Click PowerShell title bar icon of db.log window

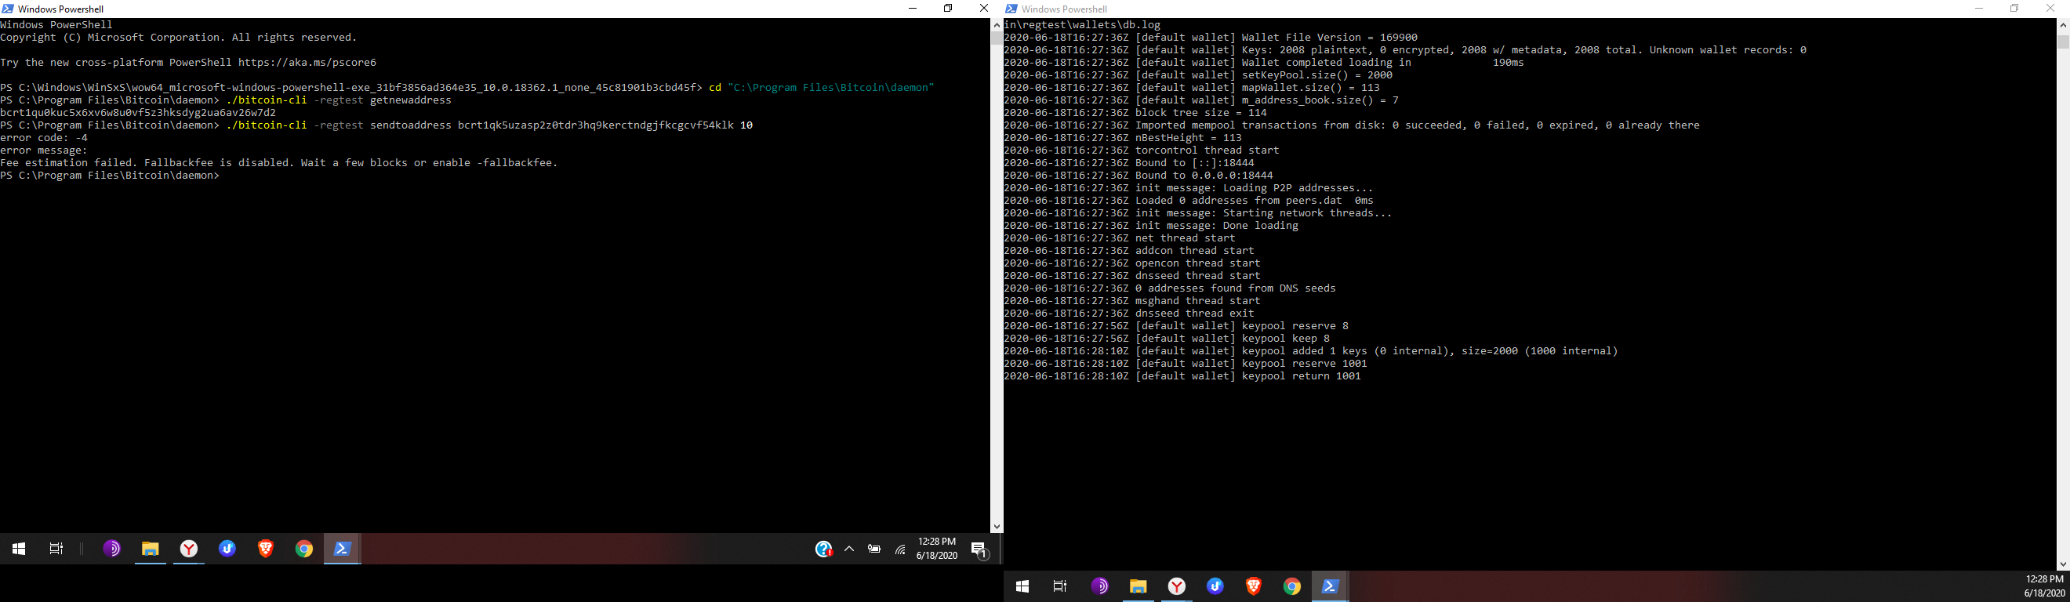1011,9
